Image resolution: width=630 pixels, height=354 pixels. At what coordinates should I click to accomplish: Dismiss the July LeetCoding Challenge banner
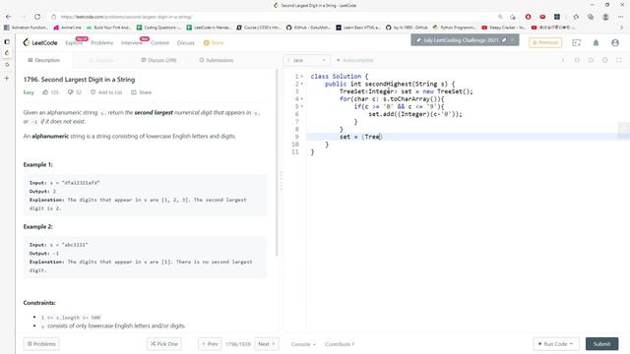tap(512, 40)
